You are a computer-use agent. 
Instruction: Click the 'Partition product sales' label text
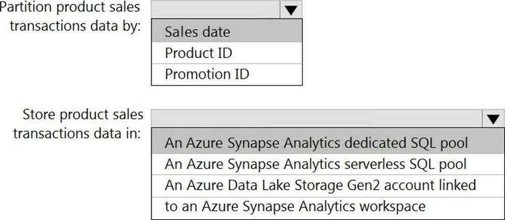click(x=70, y=8)
